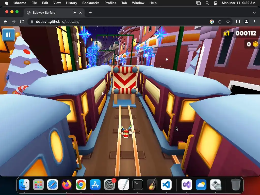Open Terminal from the Dock
Image resolution: width=260 pixels, height=195 pixels.
(138, 184)
